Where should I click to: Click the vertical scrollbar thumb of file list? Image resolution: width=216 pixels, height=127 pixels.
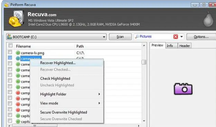[144, 62]
